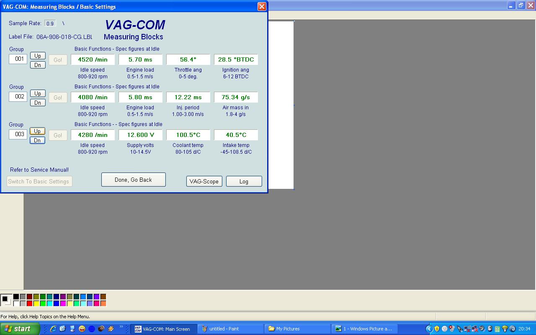This screenshot has width=536, height=335.
Task: Switch to Windows Picture viewer taskbar button
Action: tap(365, 329)
